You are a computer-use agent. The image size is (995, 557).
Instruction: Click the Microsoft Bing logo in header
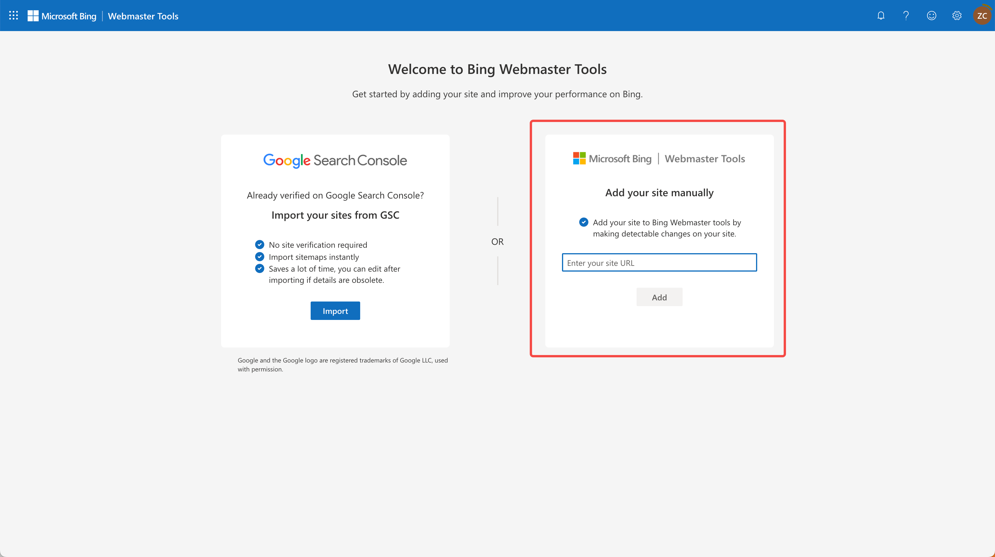click(x=62, y=16)
